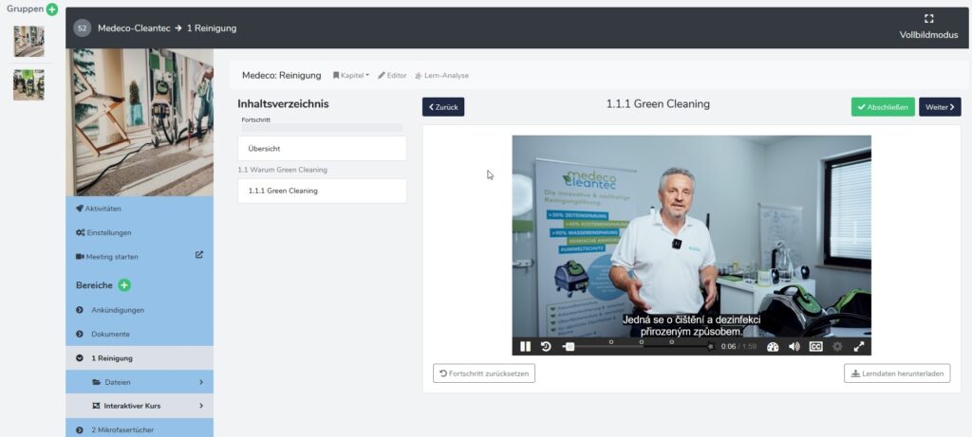This screenshot has width=972, height=437.
Task: Expand the 2 Mikrofasertücher section
Action: point(80,429)
